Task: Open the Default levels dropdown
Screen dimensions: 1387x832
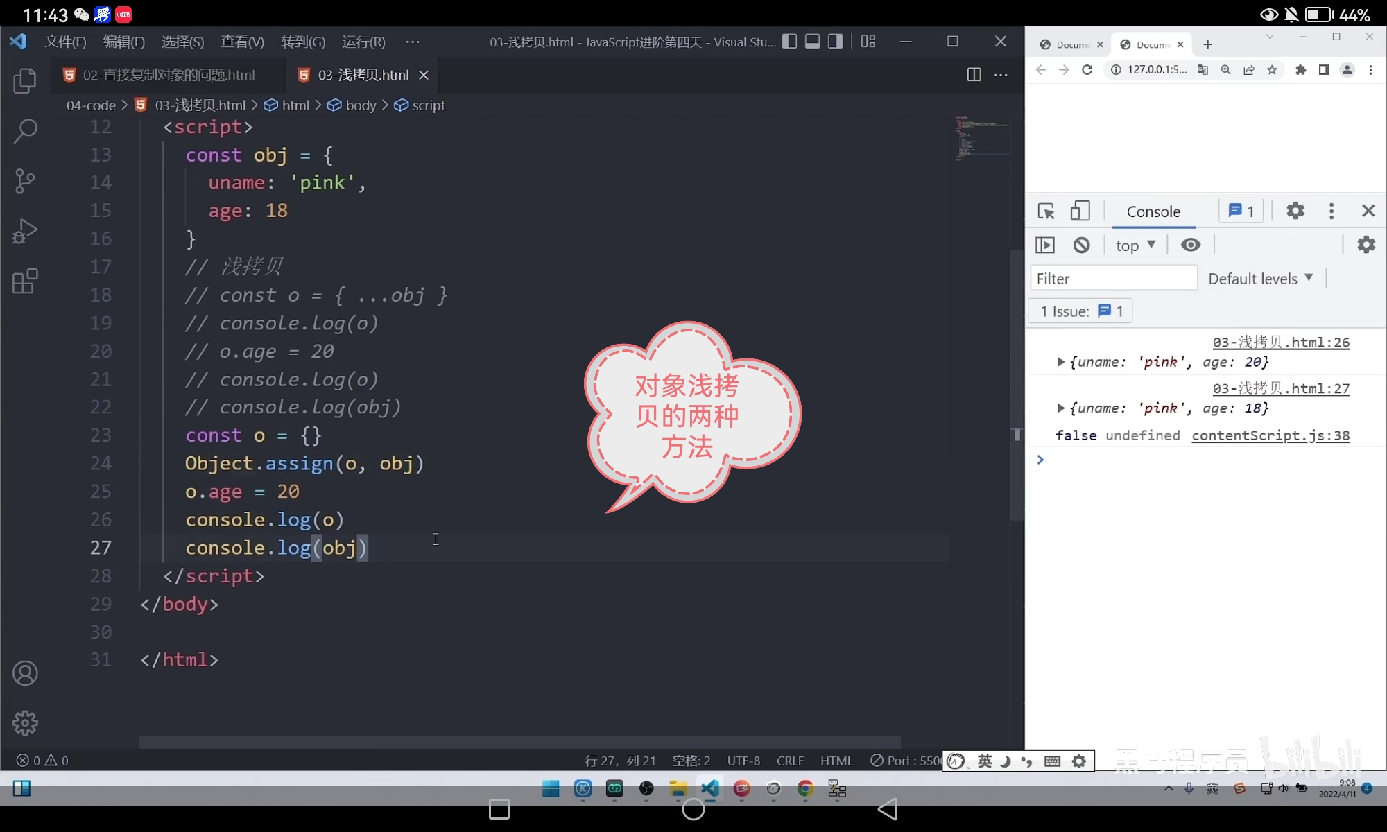Action: coord(1260,279)
